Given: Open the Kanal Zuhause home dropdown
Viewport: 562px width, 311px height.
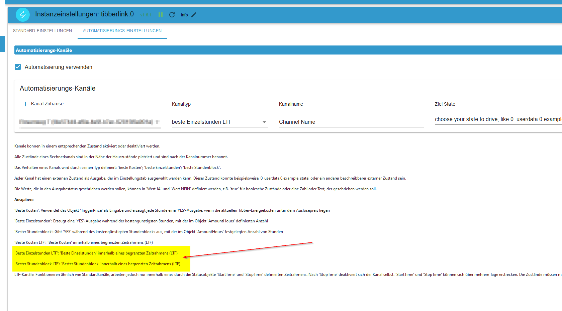Looking at the screenshot, I should click(x=90, y=122).
